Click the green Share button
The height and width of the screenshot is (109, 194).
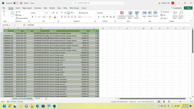coord(188,8)
